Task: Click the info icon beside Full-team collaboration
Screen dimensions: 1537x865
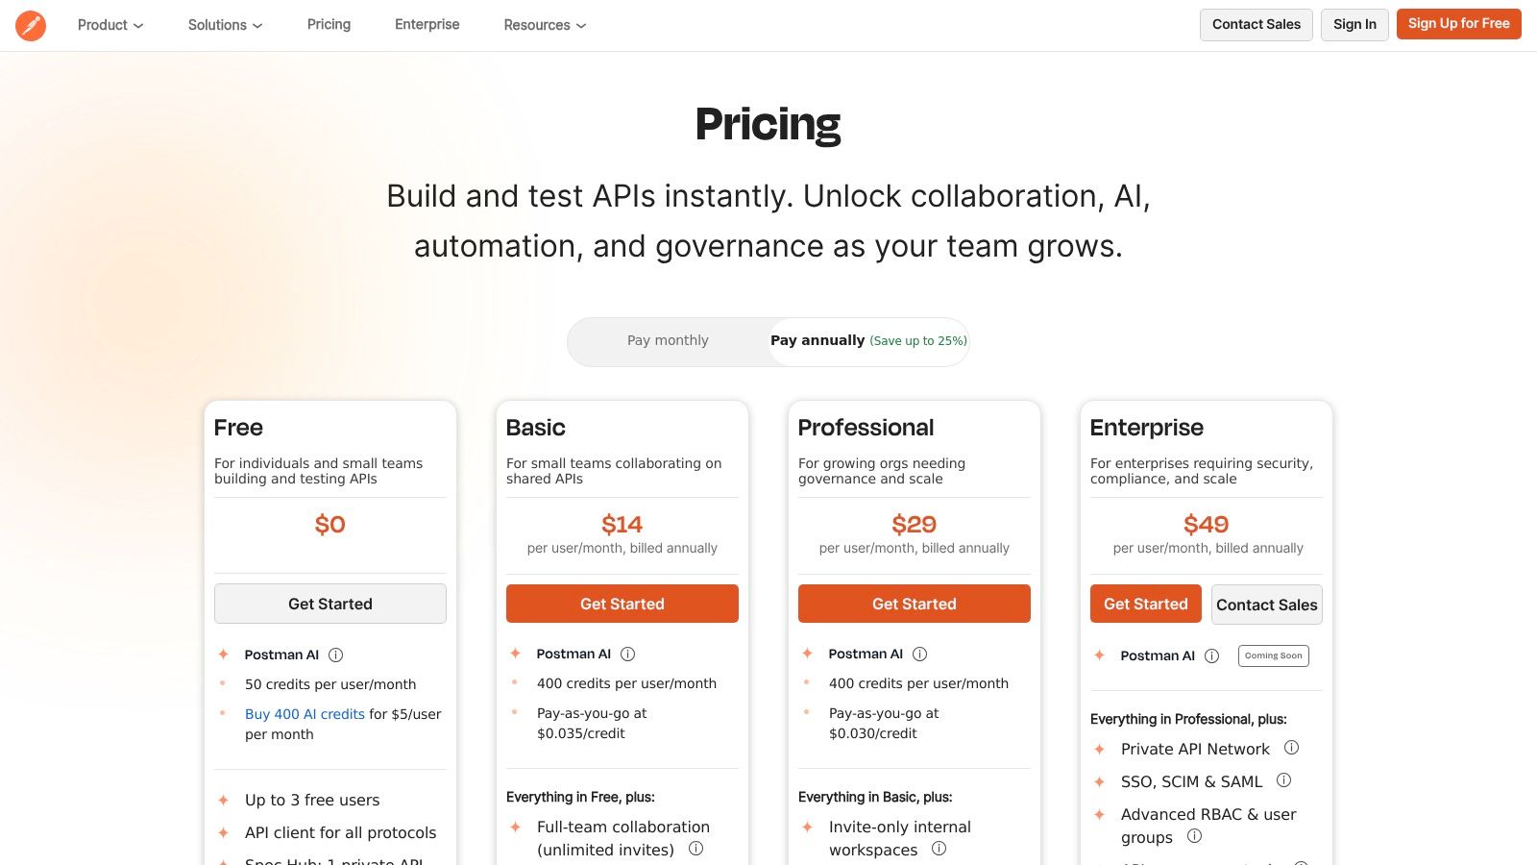Action: coord(697,849)
